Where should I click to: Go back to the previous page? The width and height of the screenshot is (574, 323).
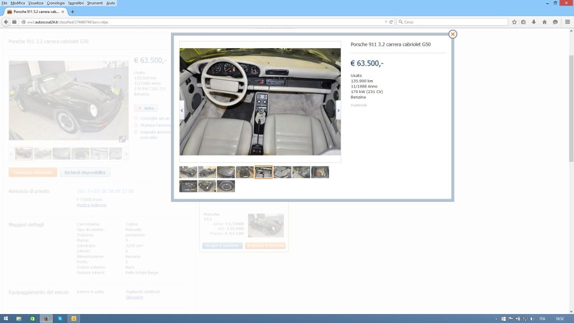pyautogui.click(x=6, y=22)
